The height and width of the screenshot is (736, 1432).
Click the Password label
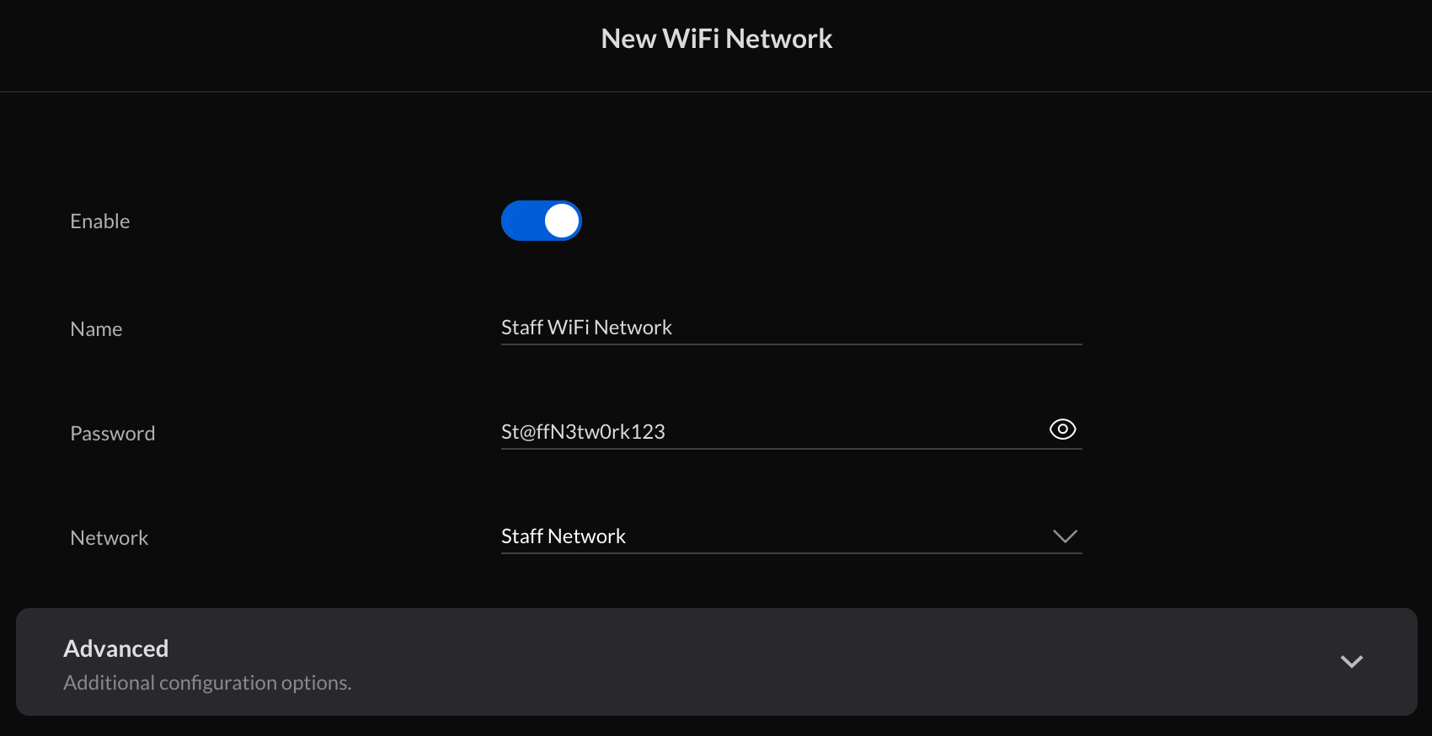[113, 434]
